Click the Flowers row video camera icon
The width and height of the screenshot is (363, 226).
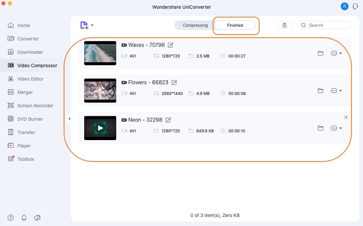[x=124, y=82]
